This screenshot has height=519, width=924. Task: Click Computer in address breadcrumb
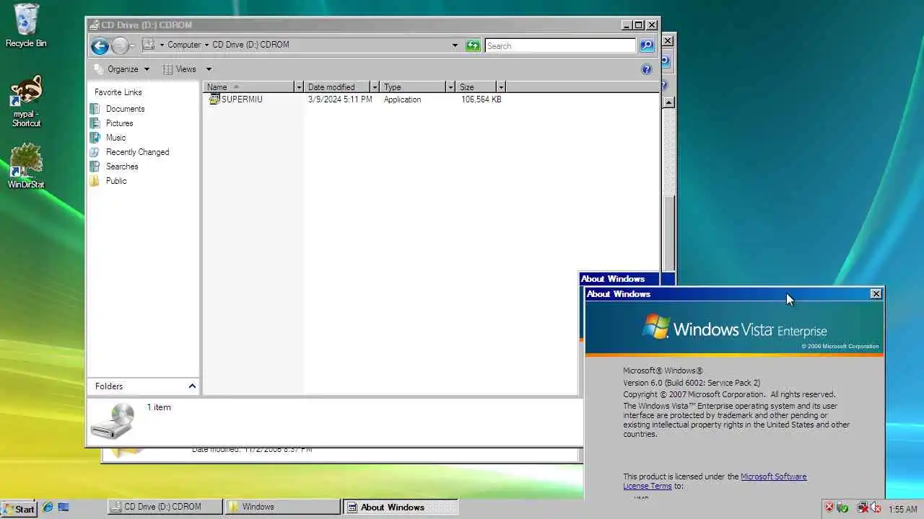[184, 45]
